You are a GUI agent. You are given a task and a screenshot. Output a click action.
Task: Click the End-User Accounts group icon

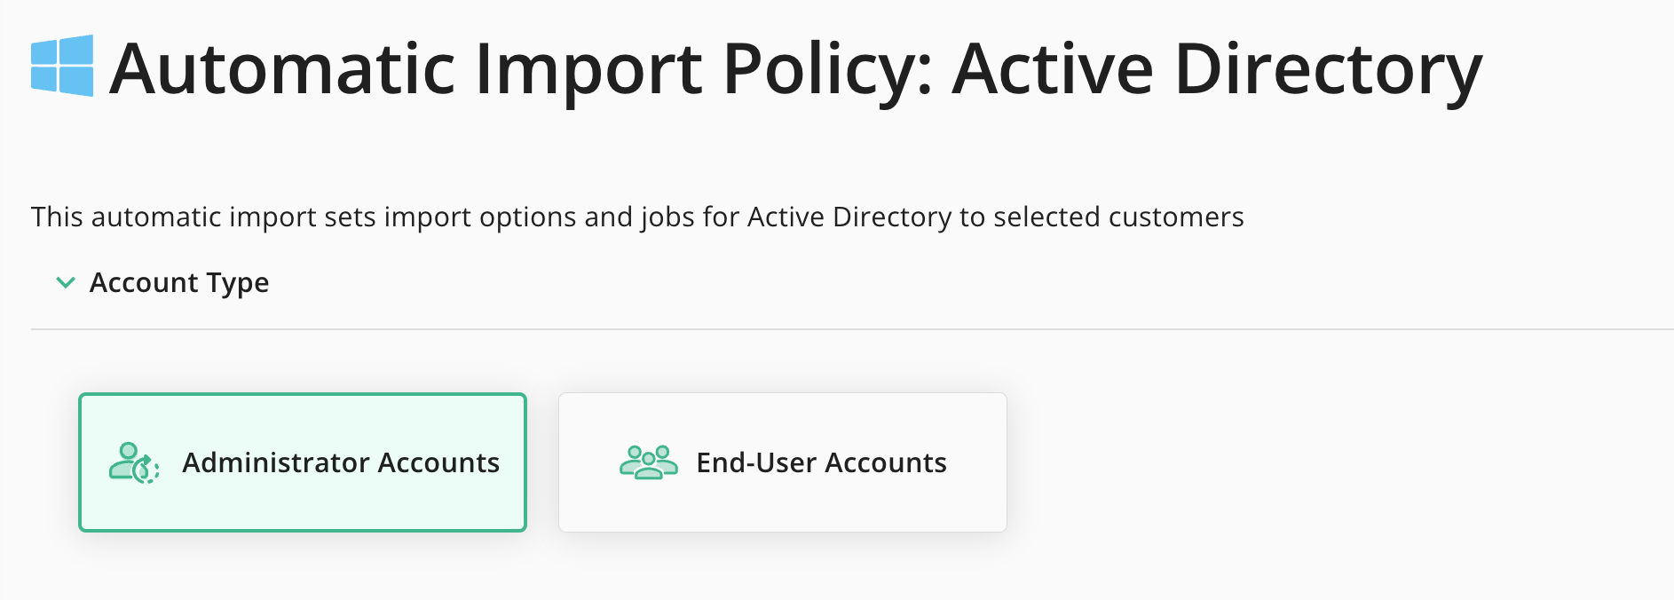click(649, 462)
